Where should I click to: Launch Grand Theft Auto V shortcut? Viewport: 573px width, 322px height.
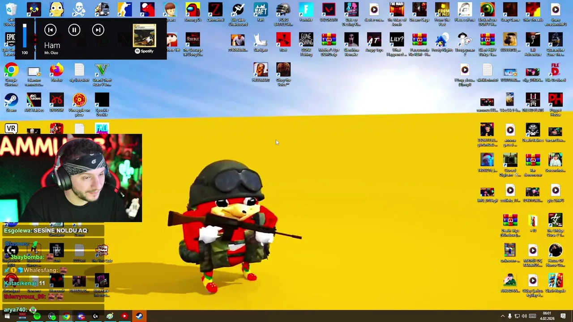tap(102, 74)
